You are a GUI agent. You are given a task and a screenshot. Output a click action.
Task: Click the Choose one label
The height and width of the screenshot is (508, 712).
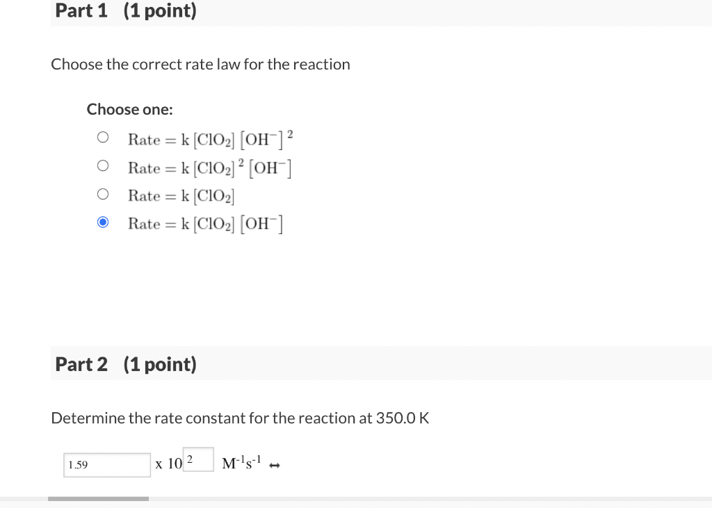(x=129, y=109)
